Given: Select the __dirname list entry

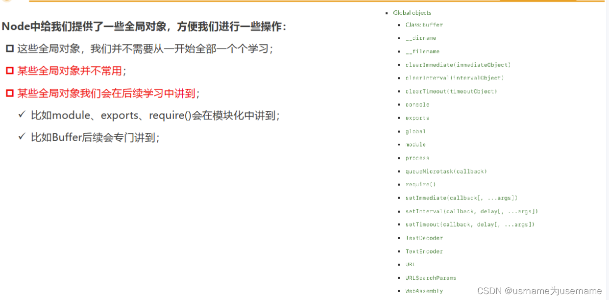Looking at the screenshot, I should pyautogui.click(x=421, y=38).
